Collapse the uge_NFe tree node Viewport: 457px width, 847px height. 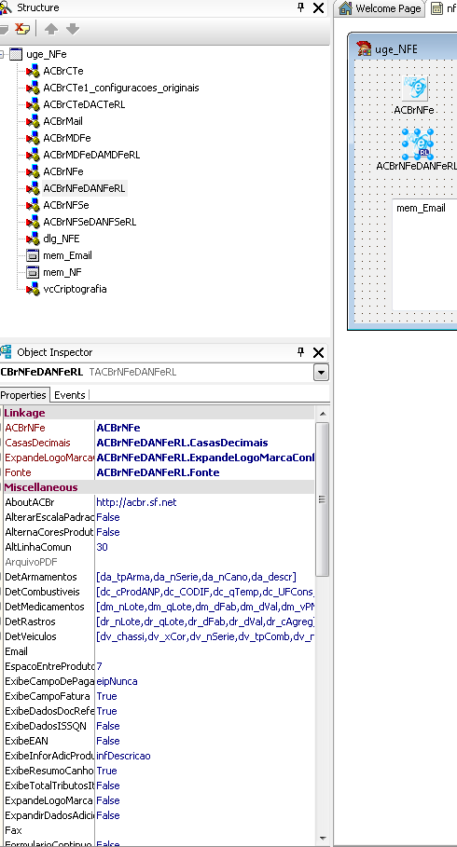click(x=2, y=54)
